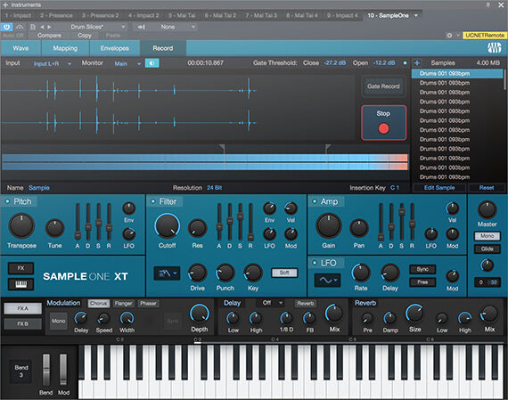
Task: Click the Pitch envelope Attack slider
Action: [78, 222]
